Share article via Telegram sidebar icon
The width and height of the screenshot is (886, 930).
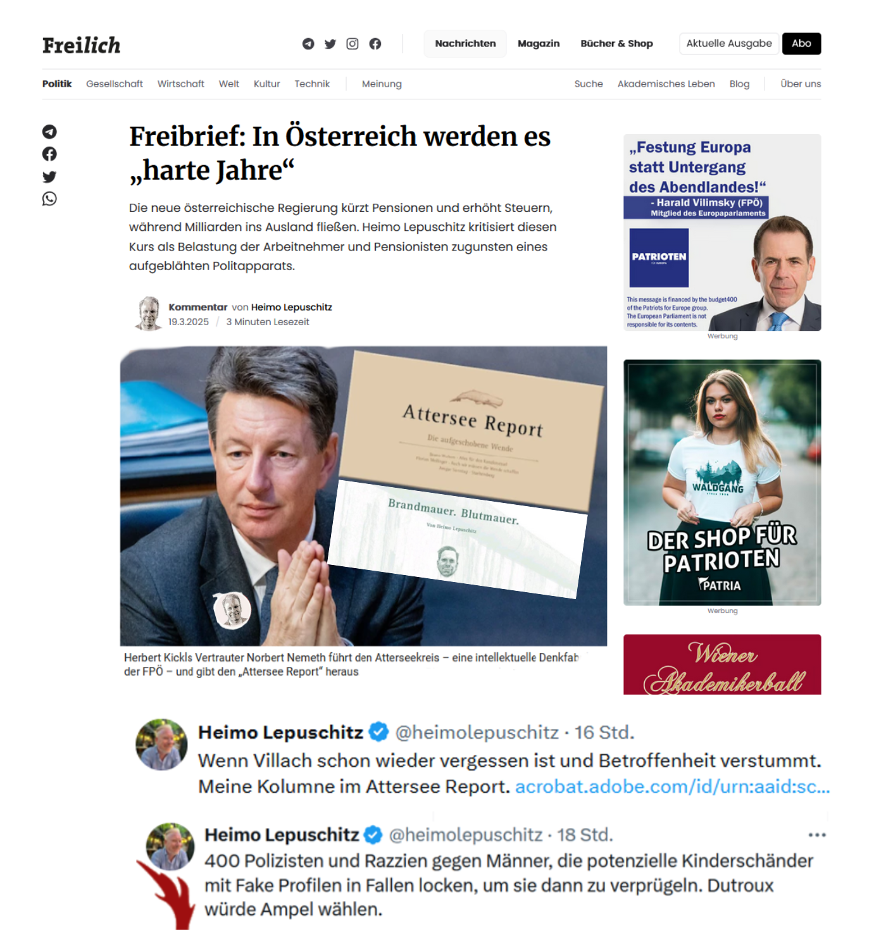pos(49,132)
